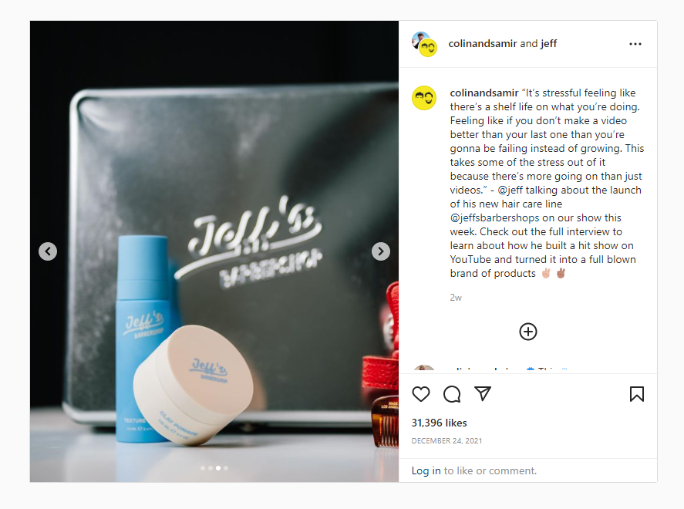The image size is (684, 509).
Task: Click the @jeff mention in caption
Action: (x=510, y=190)
